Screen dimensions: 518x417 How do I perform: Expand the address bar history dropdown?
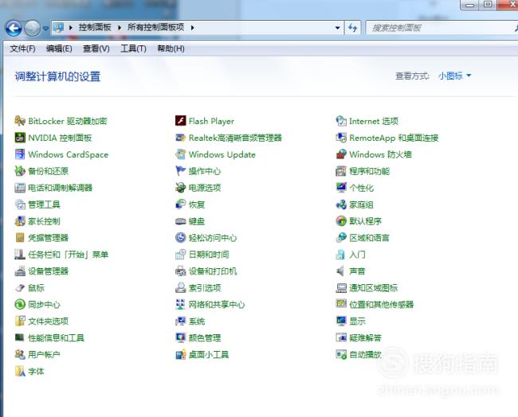(337, 28)
